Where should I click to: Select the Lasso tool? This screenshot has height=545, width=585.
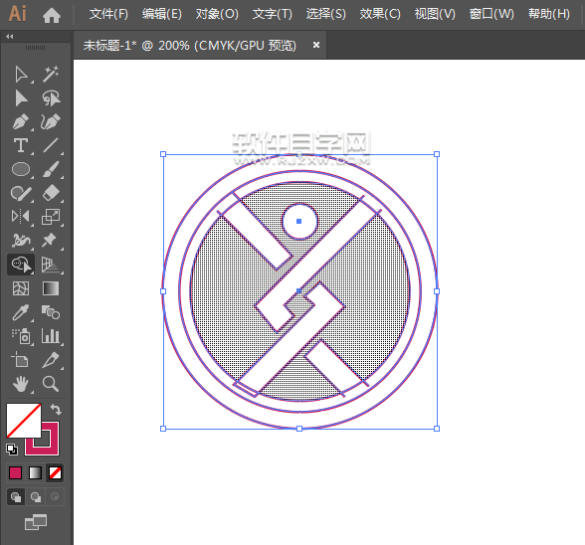(51, 98)
